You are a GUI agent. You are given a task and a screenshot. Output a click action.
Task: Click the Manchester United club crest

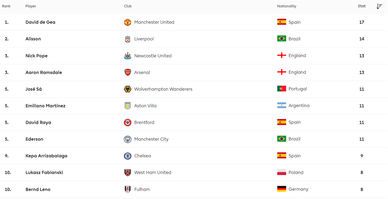[x=128, y=22]
